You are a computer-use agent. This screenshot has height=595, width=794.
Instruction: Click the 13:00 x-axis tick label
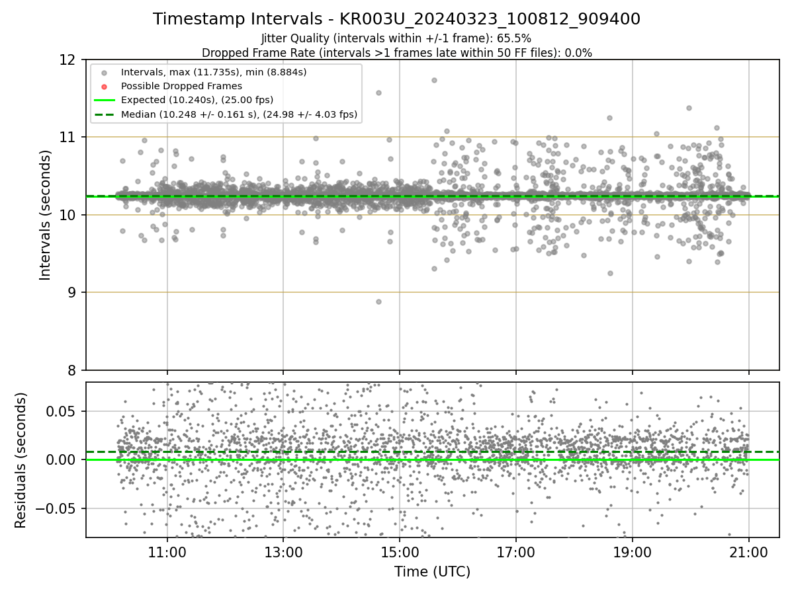pos(283,553)
